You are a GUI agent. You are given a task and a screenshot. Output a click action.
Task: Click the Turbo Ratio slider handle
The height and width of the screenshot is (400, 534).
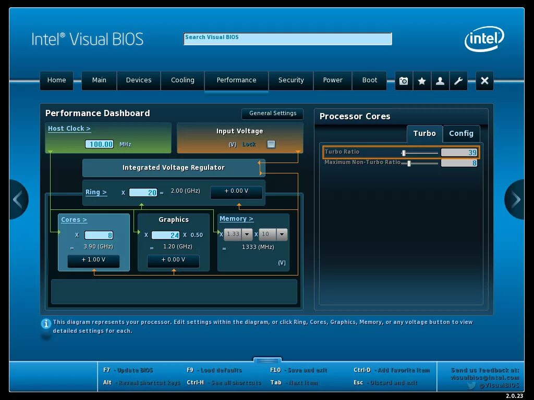(x=404, y=153)
